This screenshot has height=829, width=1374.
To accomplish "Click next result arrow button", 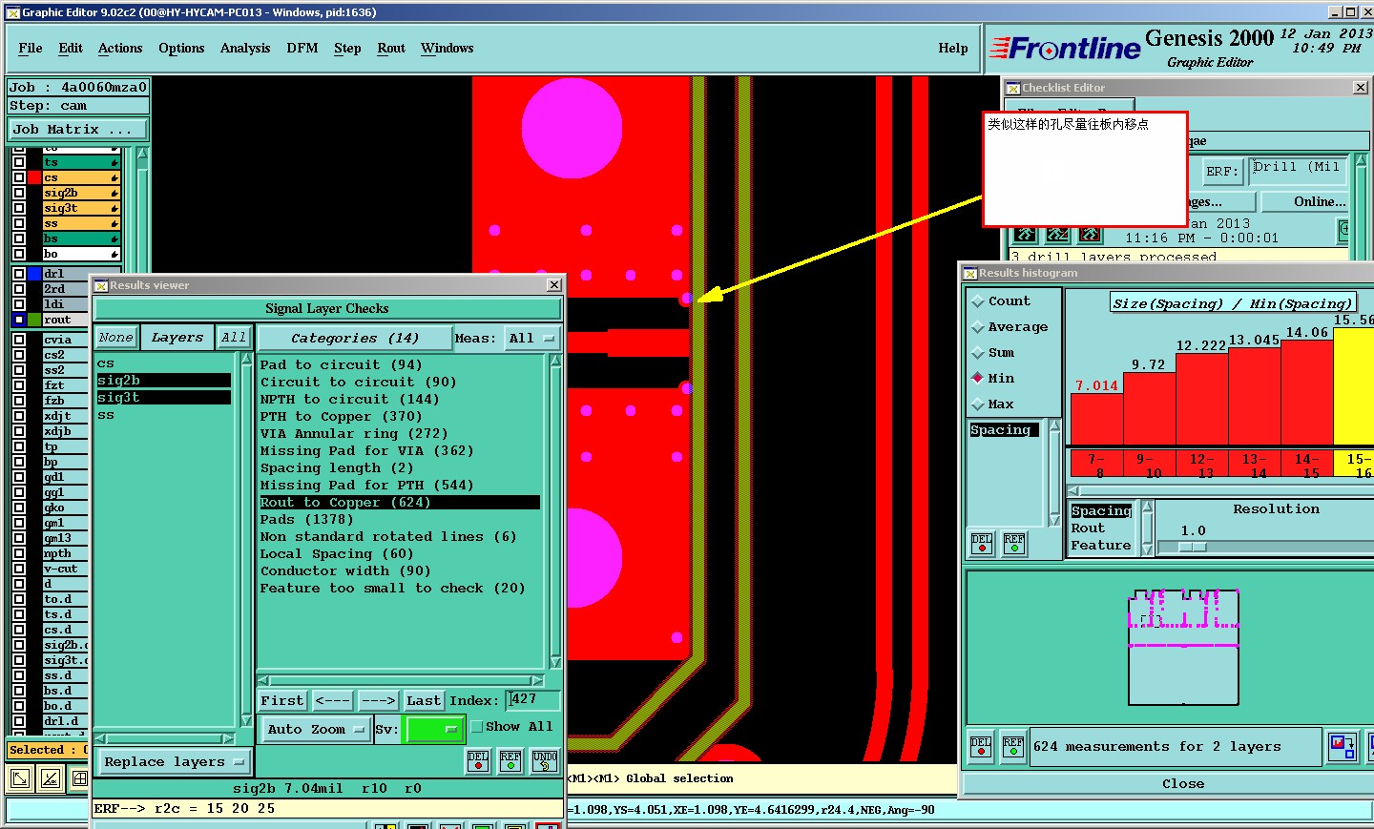I will point(378,701).
